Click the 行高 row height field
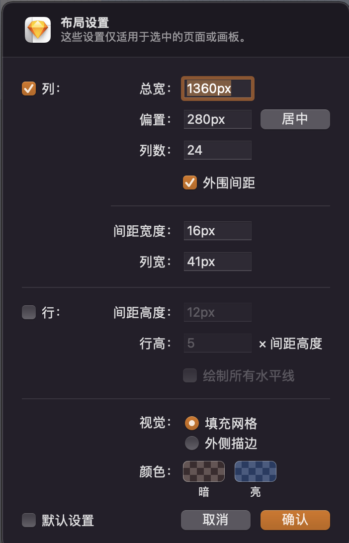Viewport: 349px width, 543px height. click(x=217, y=343)
